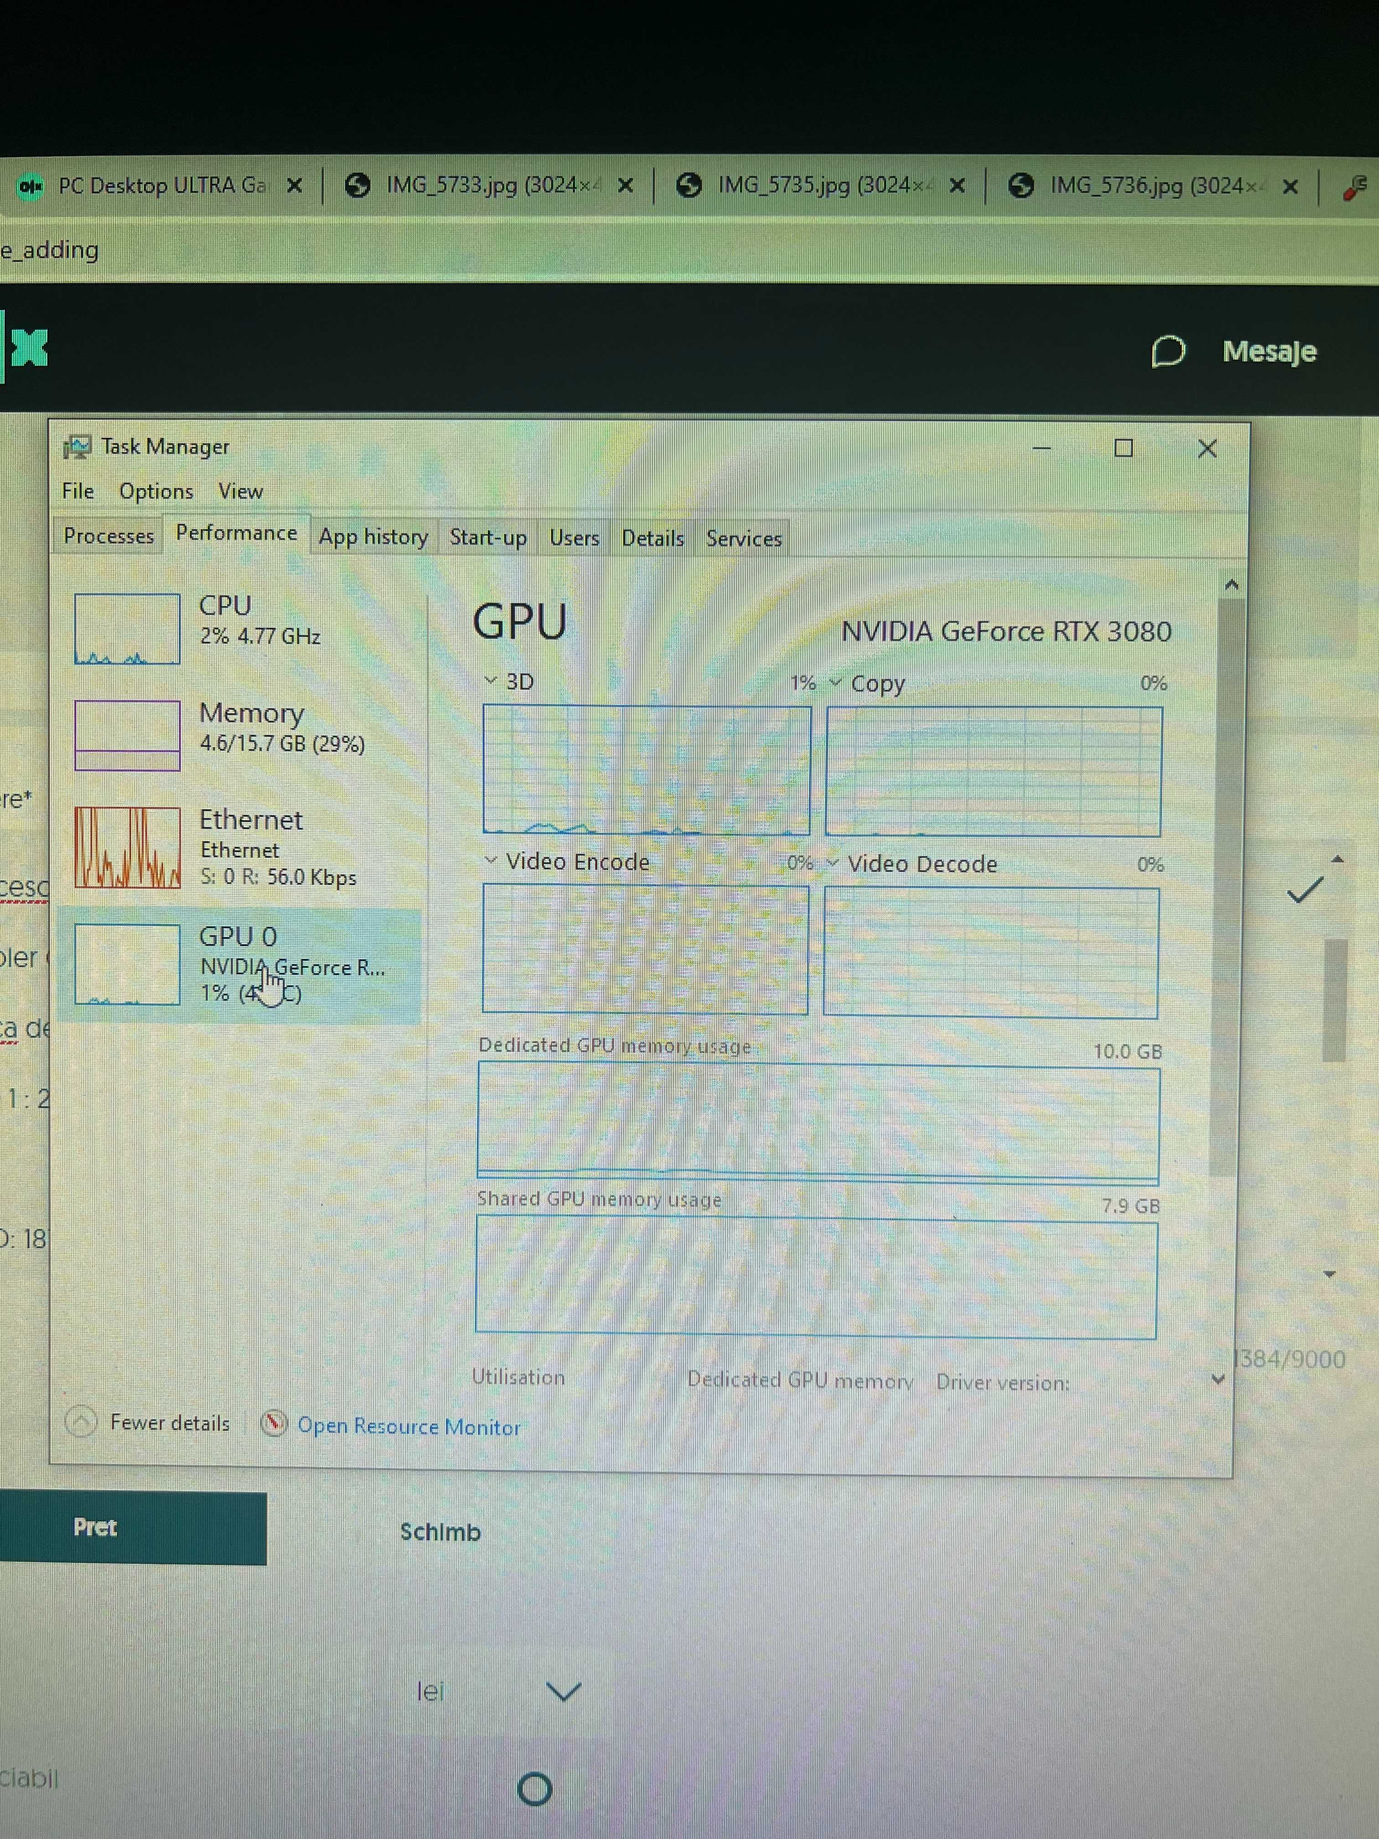Switch to IMG_5733.jpg browser tab
This screenshot has height=1839, width=1379.
(x=489, y=185)
